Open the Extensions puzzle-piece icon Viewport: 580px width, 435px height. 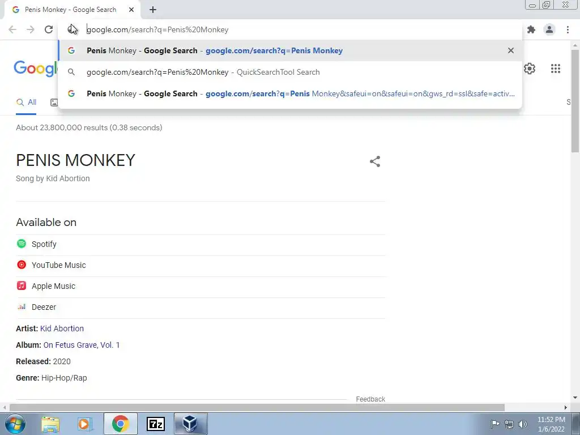click(x=531, y=29)
